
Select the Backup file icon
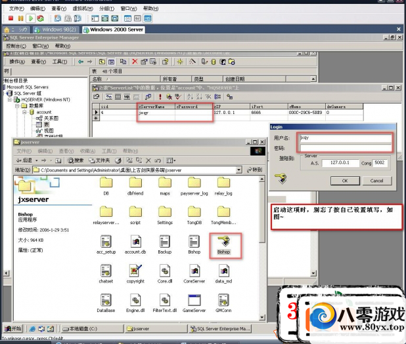[165, 244]
